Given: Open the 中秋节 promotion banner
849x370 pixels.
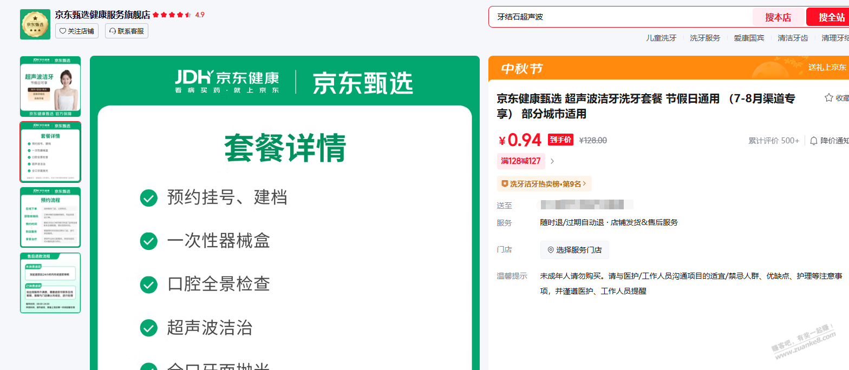Looking at the screenshot, I should (669, 68).
